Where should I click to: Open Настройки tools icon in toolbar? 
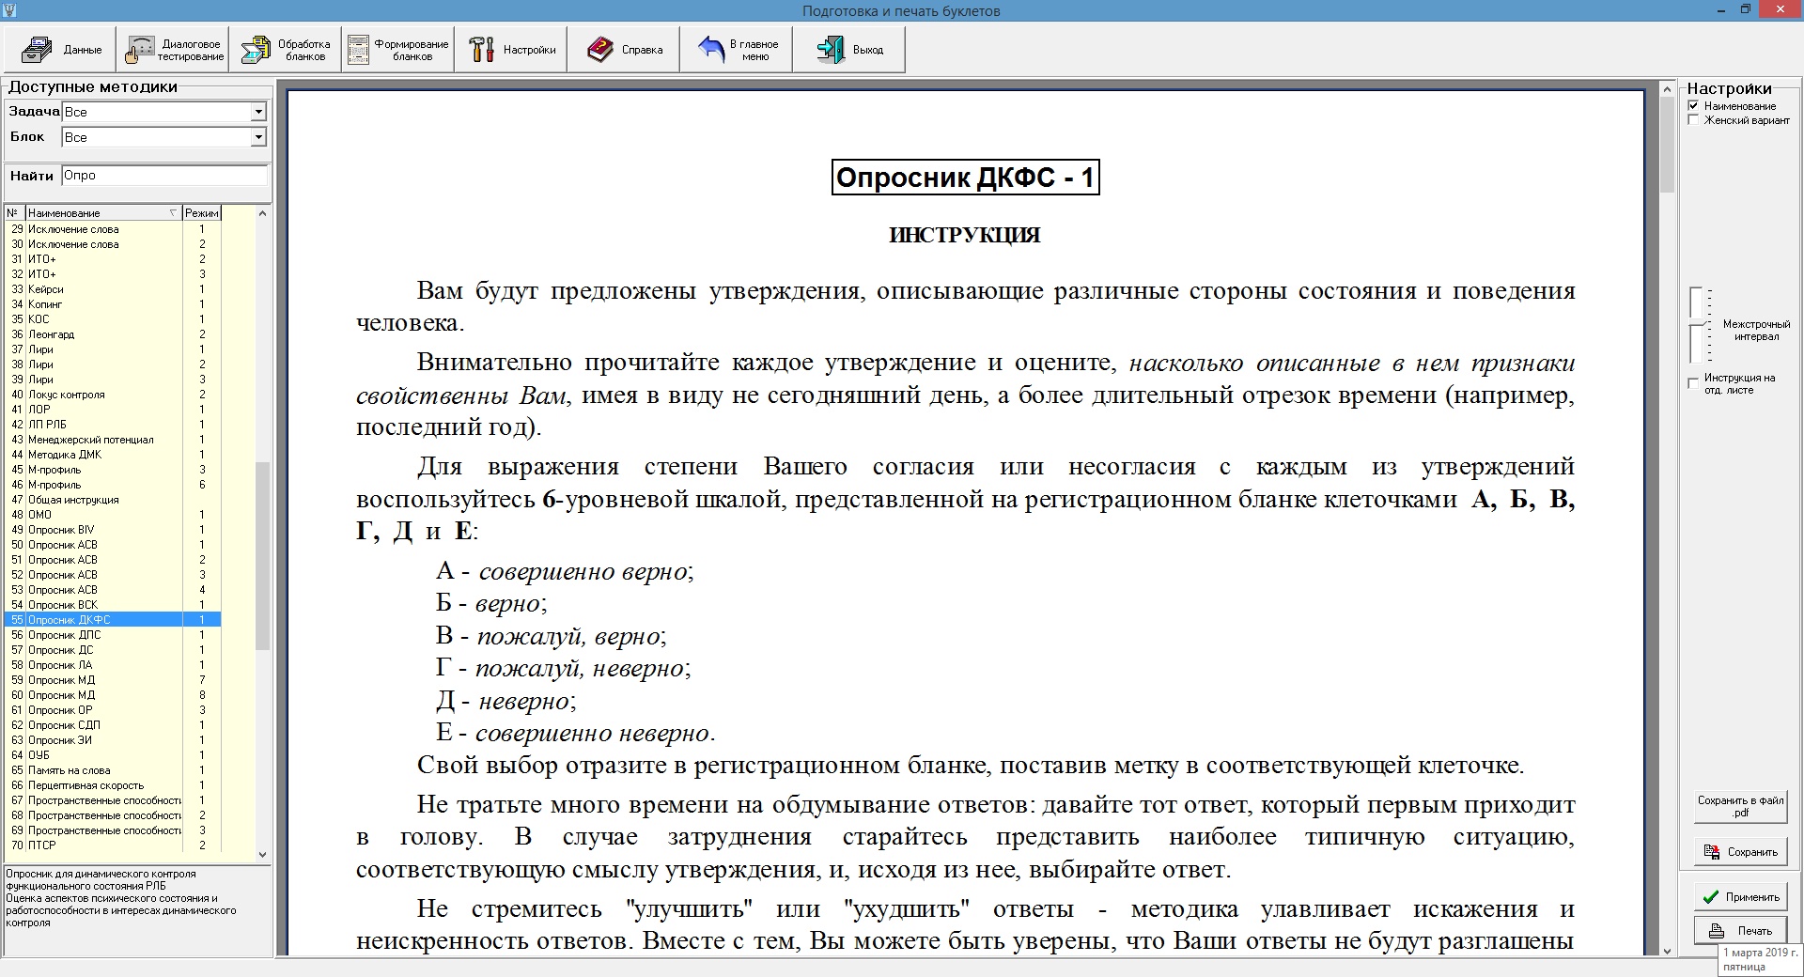[x=482, y=50]
